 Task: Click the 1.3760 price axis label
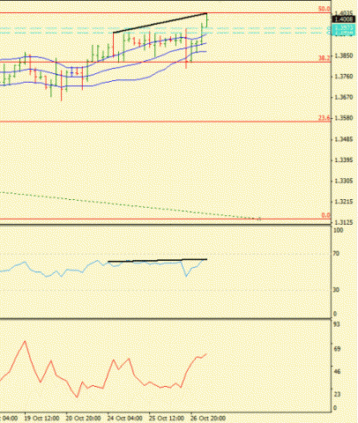[x=344, y=77]
